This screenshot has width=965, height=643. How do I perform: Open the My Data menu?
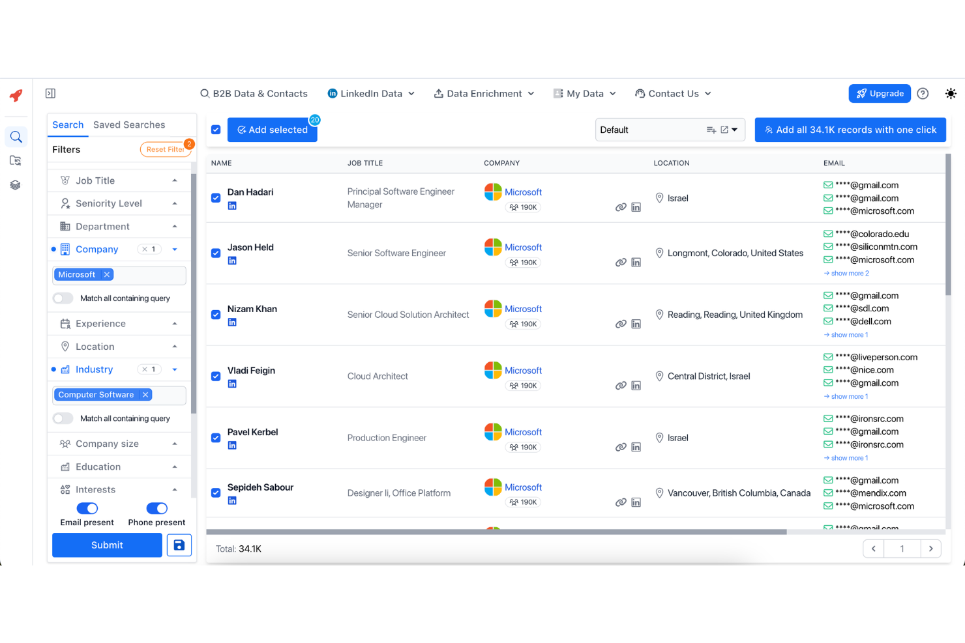click(584, 93)
